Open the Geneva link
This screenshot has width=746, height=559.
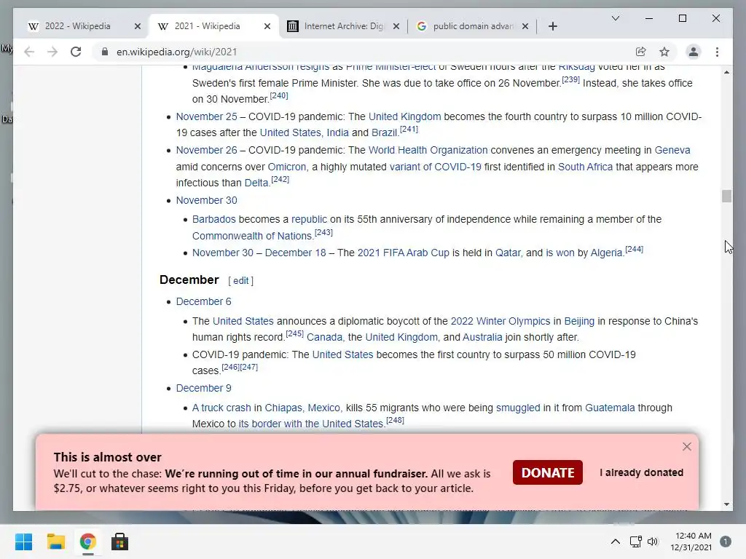pos(672,150)
